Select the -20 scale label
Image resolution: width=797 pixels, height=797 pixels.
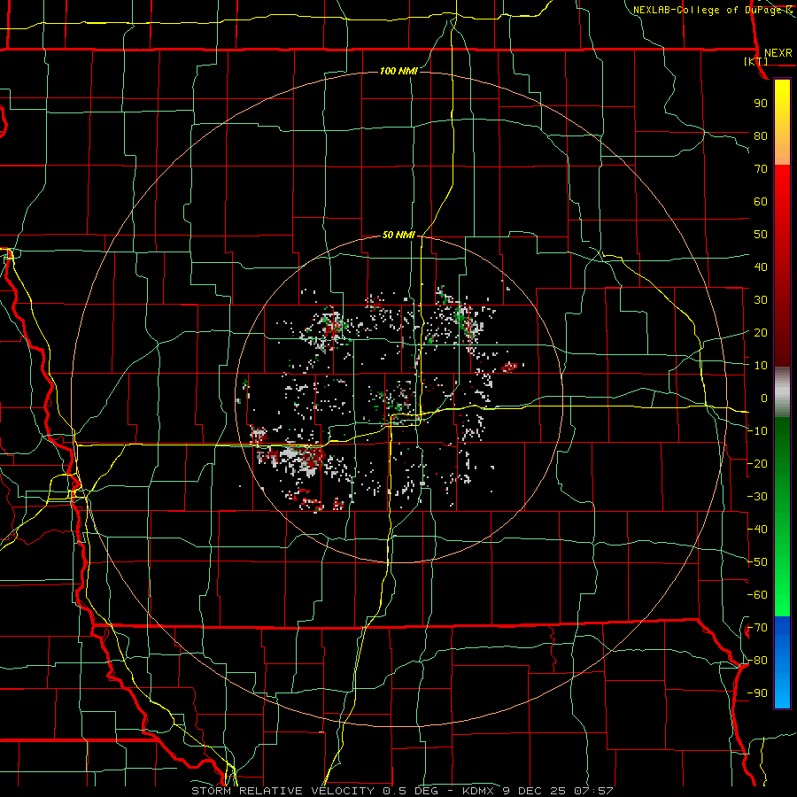point(757,463)
